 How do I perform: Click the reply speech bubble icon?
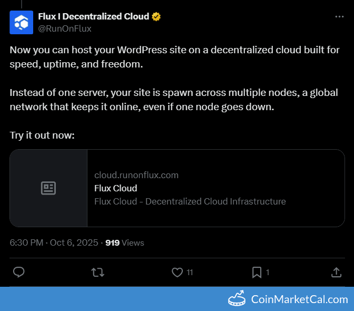19,272
